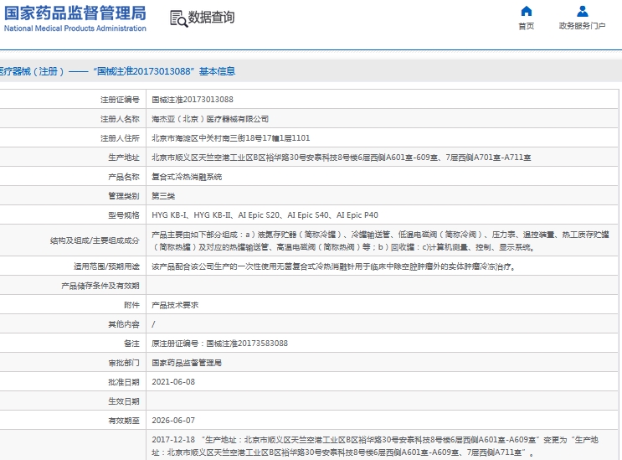Click the 有效期至 value 2026-06-07

click(173, 421)
